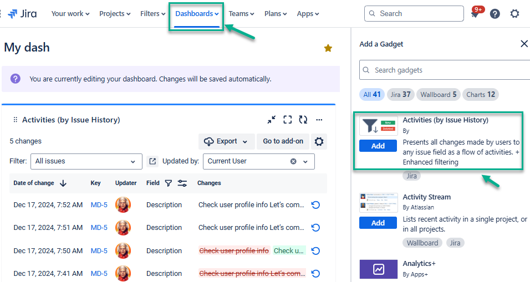Viewport: 530px width, 282px height.
Task: Select the All 41 gadget category
Action: [372, 95]
